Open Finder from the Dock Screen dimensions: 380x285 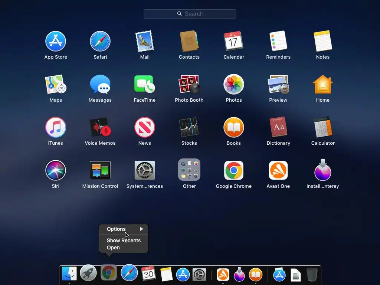69,273
